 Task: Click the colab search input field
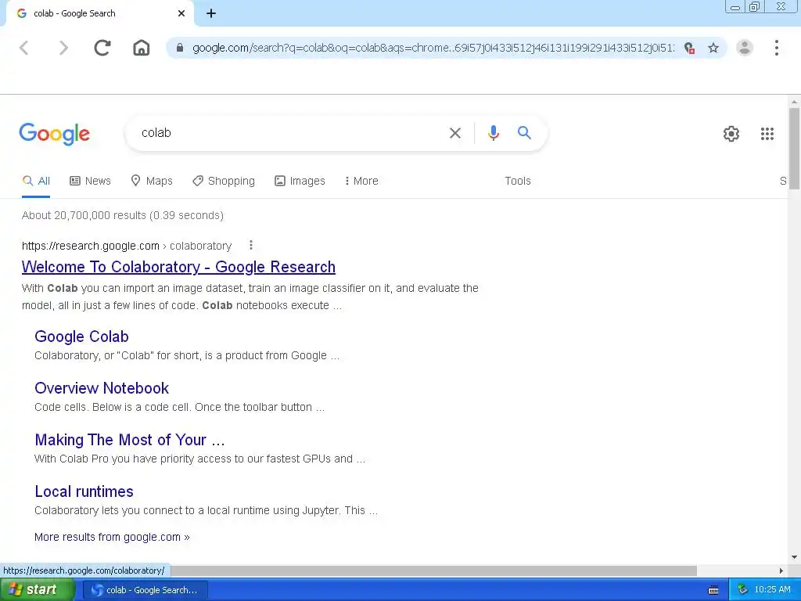pos(291,133)
